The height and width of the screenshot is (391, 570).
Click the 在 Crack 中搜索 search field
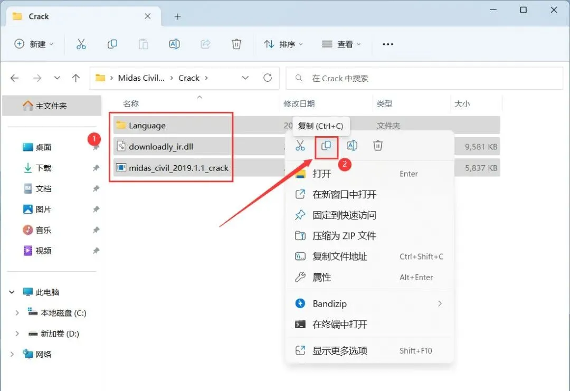424,78
